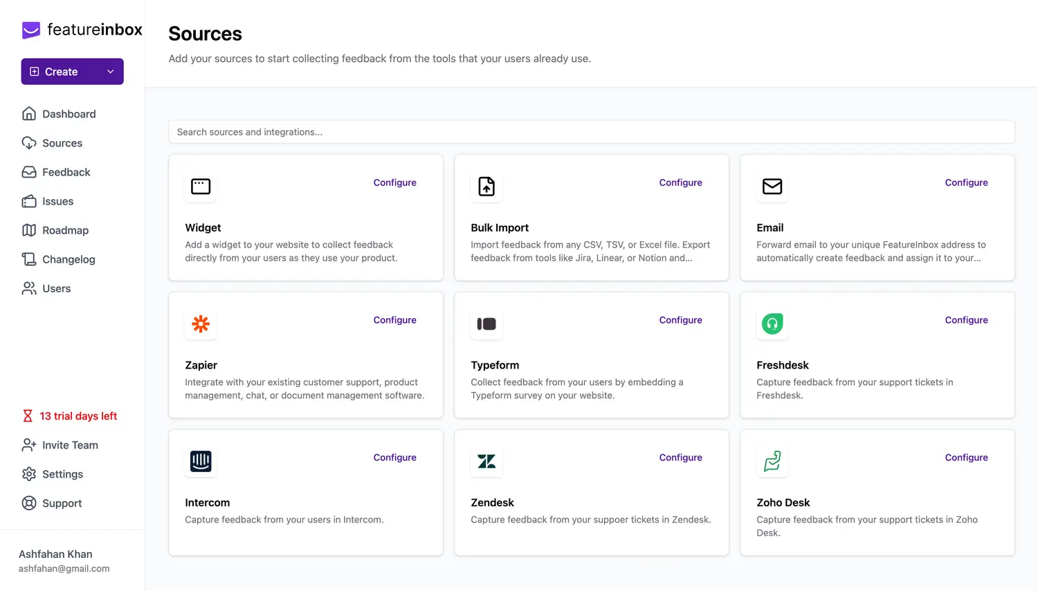Configure the Zapier integration
The width and height of the screenshot is (1038, 591).
point(394,320)
